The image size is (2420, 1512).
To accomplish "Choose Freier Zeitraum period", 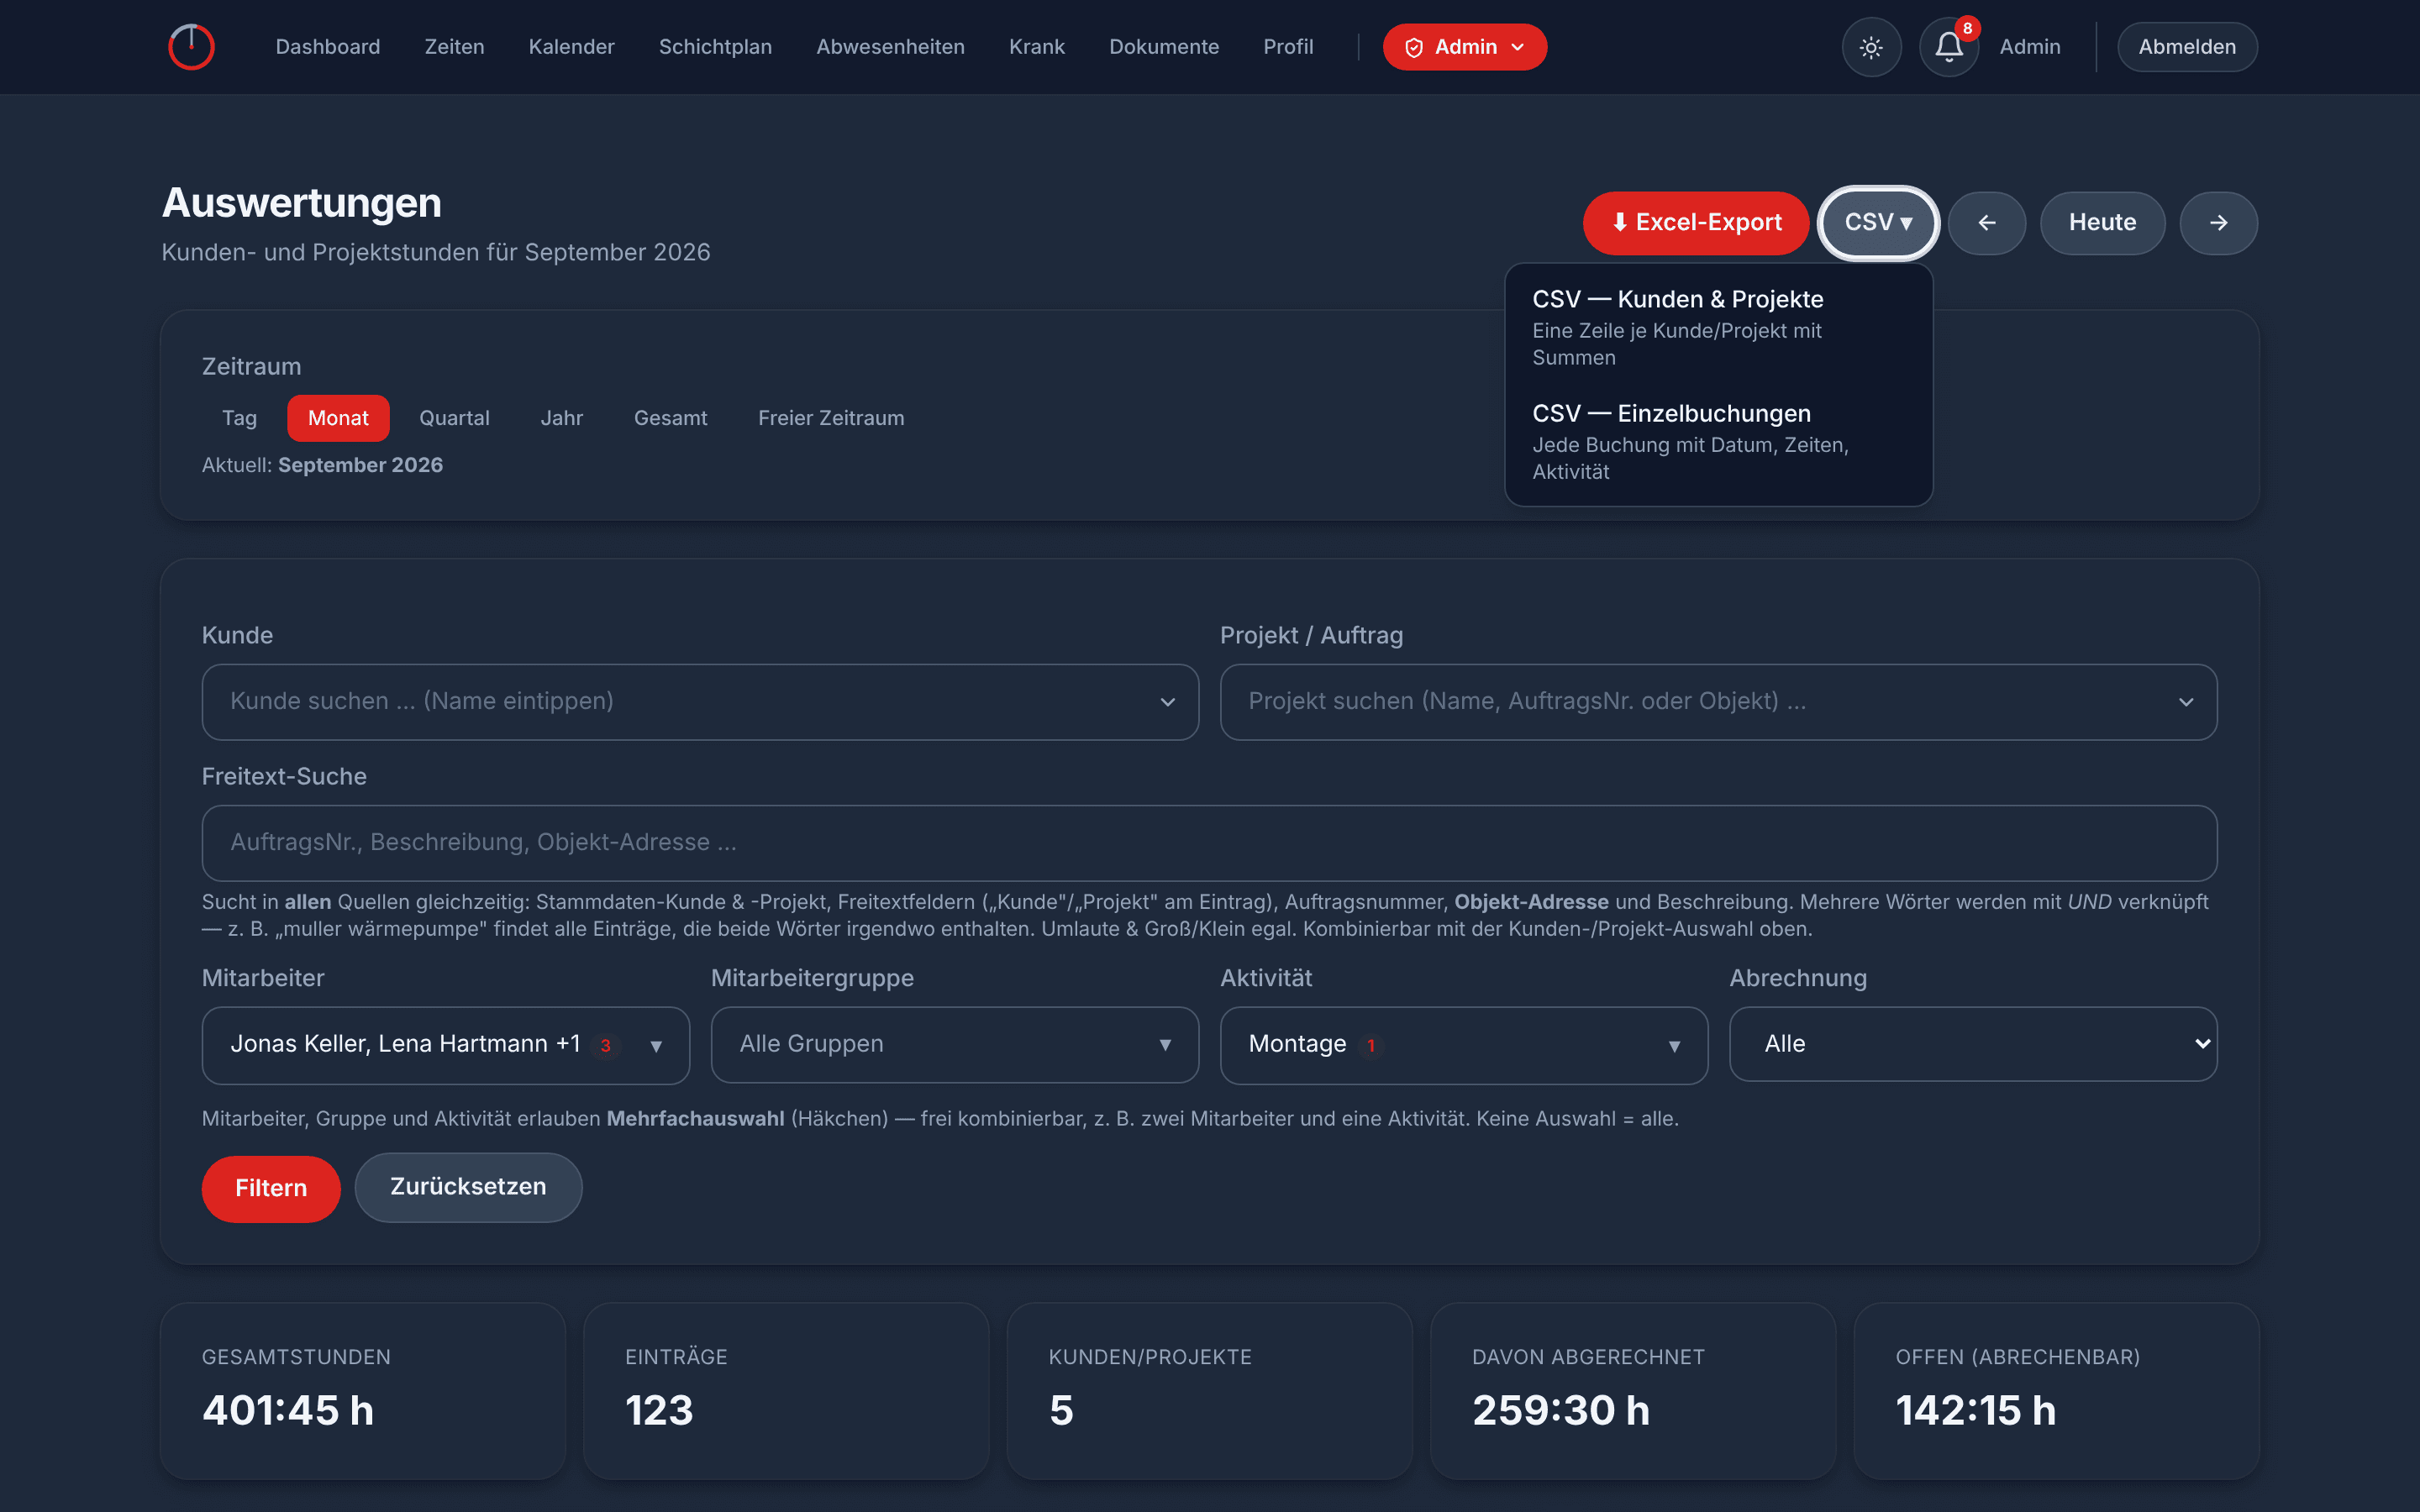I will click(x=831, y=418).
